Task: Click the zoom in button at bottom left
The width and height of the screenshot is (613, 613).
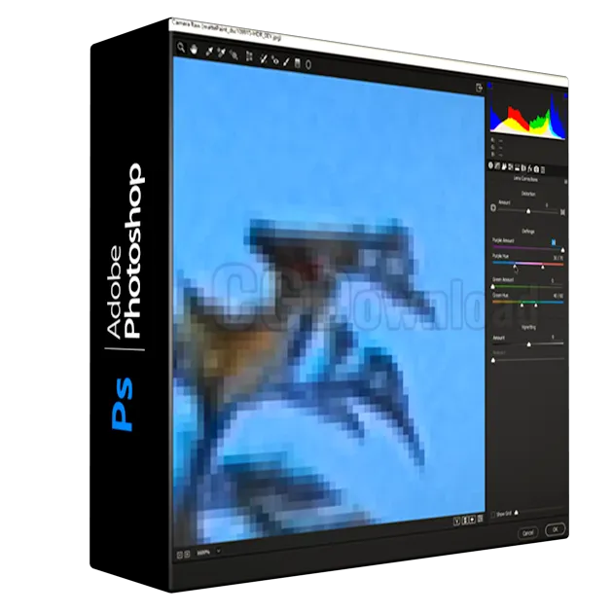Action: pyautogui.click(x=187, y=554)
